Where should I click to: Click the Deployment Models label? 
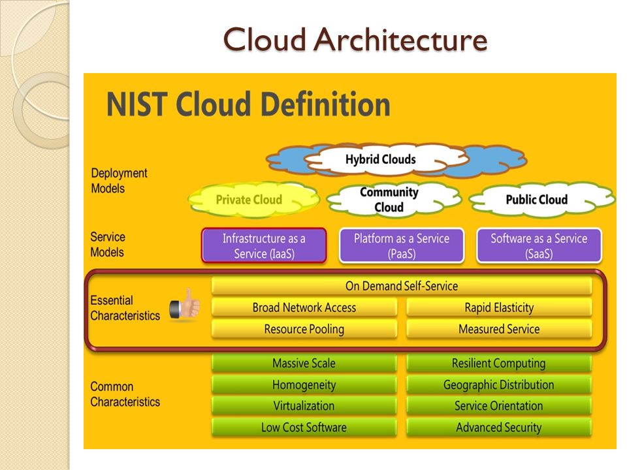pyautogui.click(x=119, y=181)
